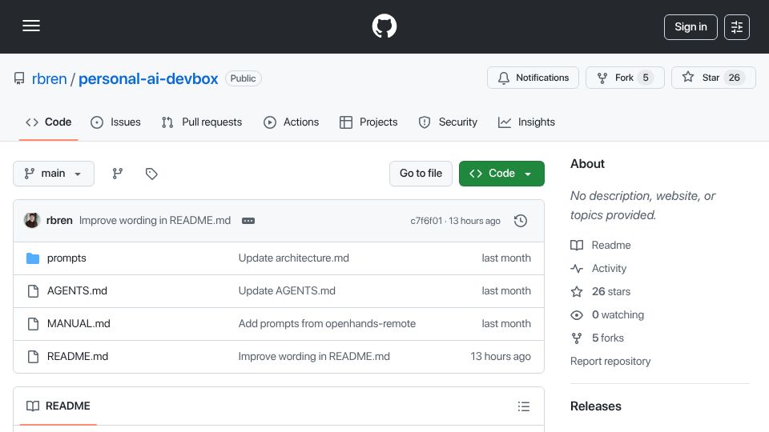Open the Actions tab
The width and height of the screenshot is (769, 432).
click(x=292, y=122)
